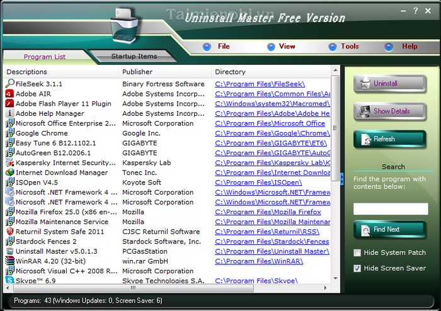Viewport: 441px width, 311px height.
Task: Click the Show Details button
Action: point(390,111)
